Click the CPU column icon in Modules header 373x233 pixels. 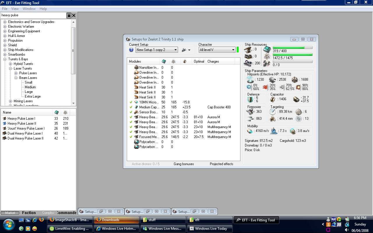click(x=164, y=61)
